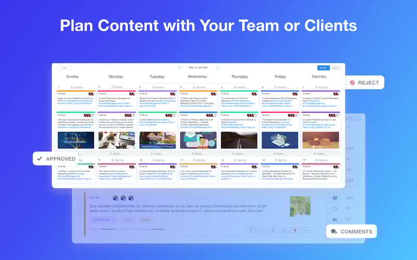The image size is (417, 260).
Task: Click the comments bubble icon beside 12K
Action: coord(335,219)
